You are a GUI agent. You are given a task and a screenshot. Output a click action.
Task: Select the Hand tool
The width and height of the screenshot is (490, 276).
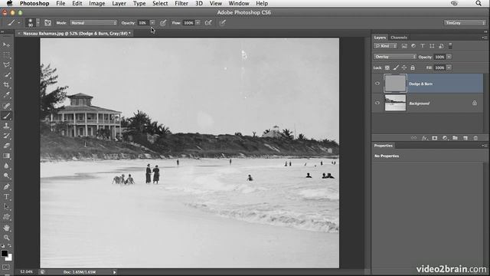point(6,228)
